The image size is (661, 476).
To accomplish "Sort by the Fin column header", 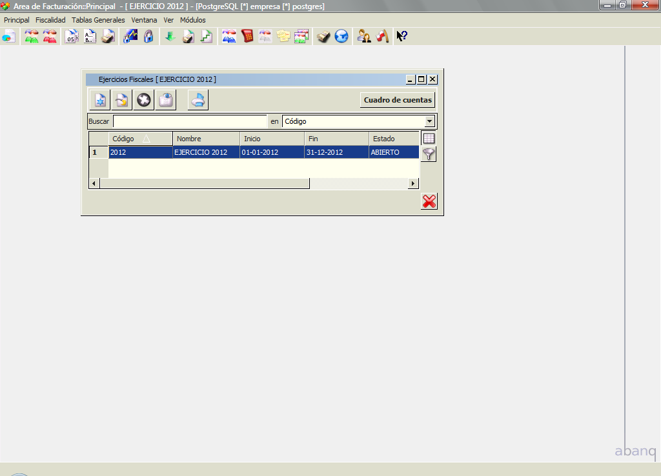I will [x=336, y=139].
